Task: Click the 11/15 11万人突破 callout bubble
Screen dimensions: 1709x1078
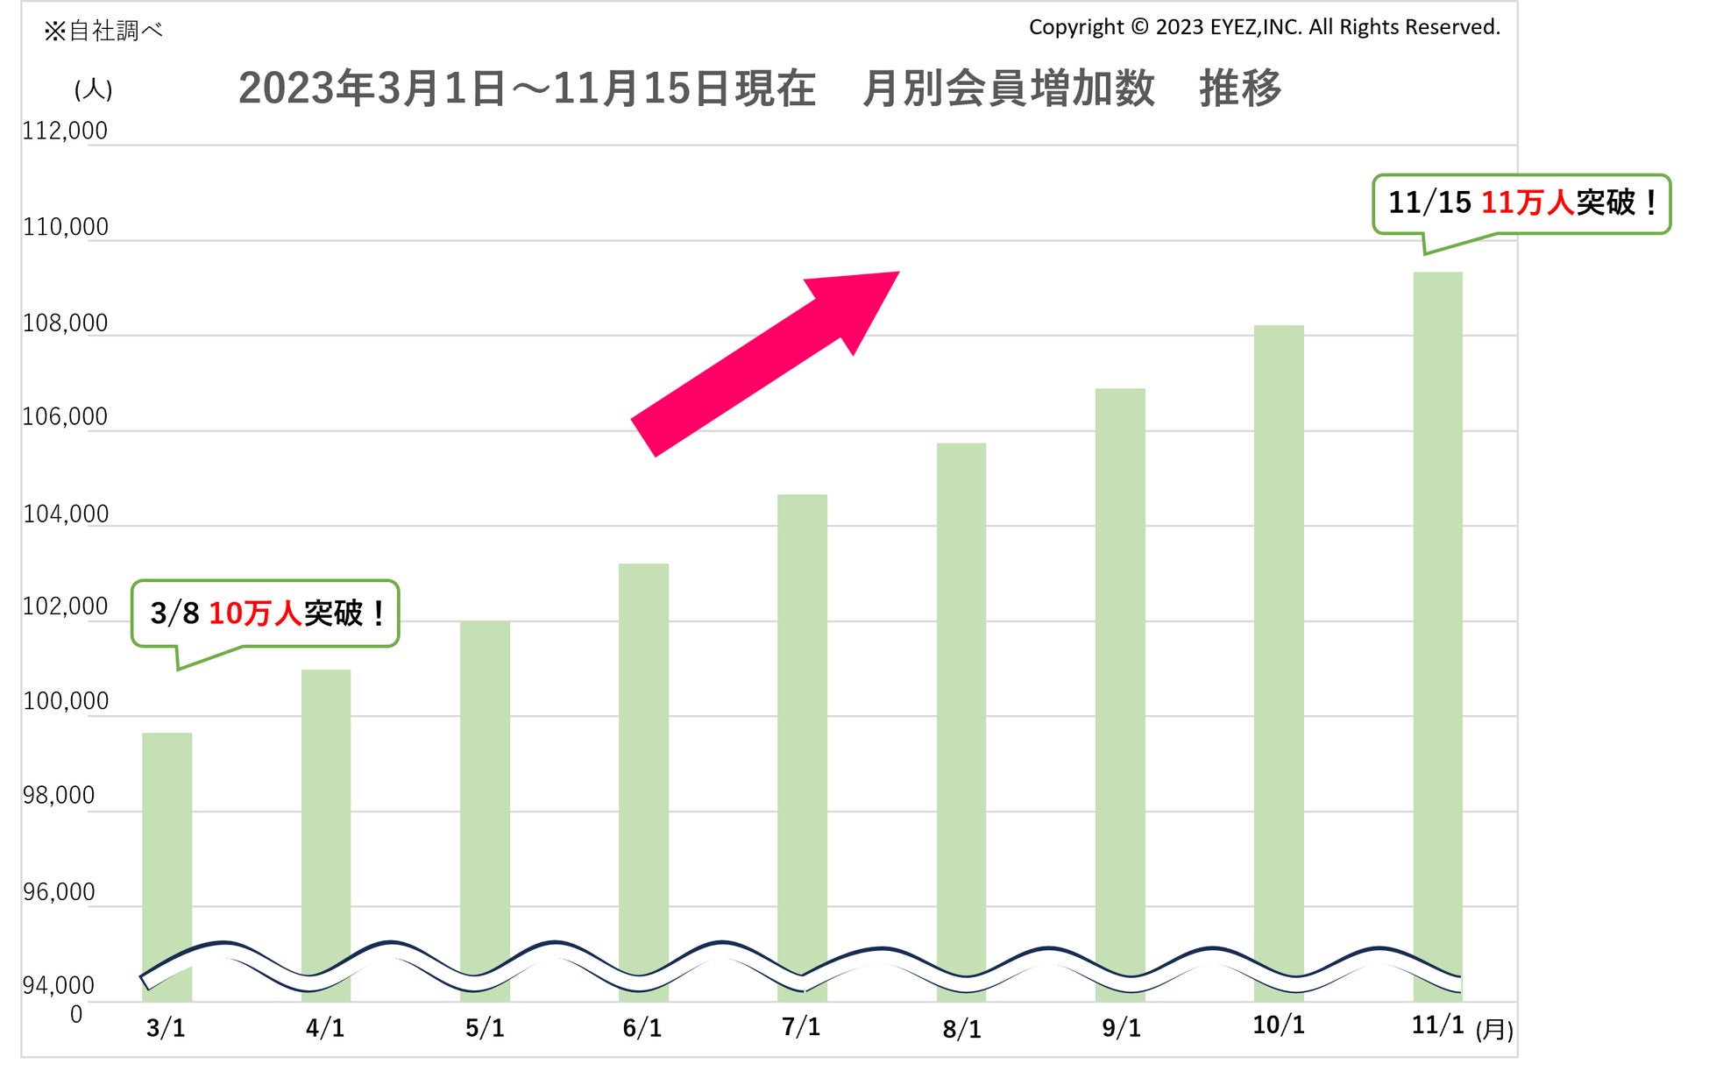Action: [x=1521, y=203]
